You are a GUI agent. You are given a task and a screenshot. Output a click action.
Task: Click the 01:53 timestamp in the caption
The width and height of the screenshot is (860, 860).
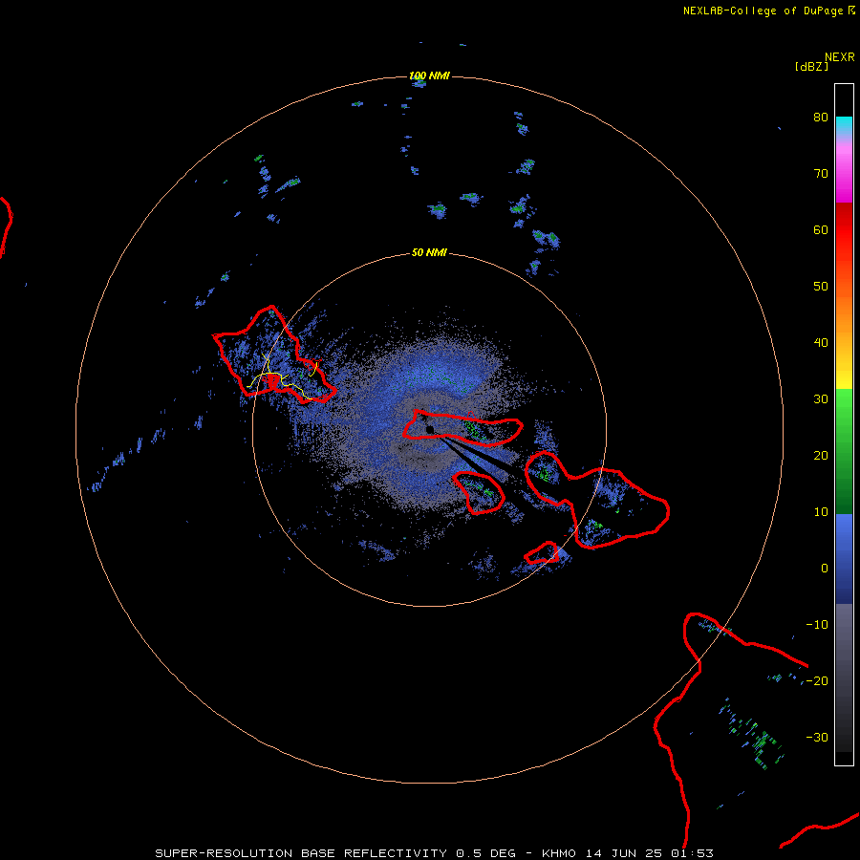coord(692,853)
